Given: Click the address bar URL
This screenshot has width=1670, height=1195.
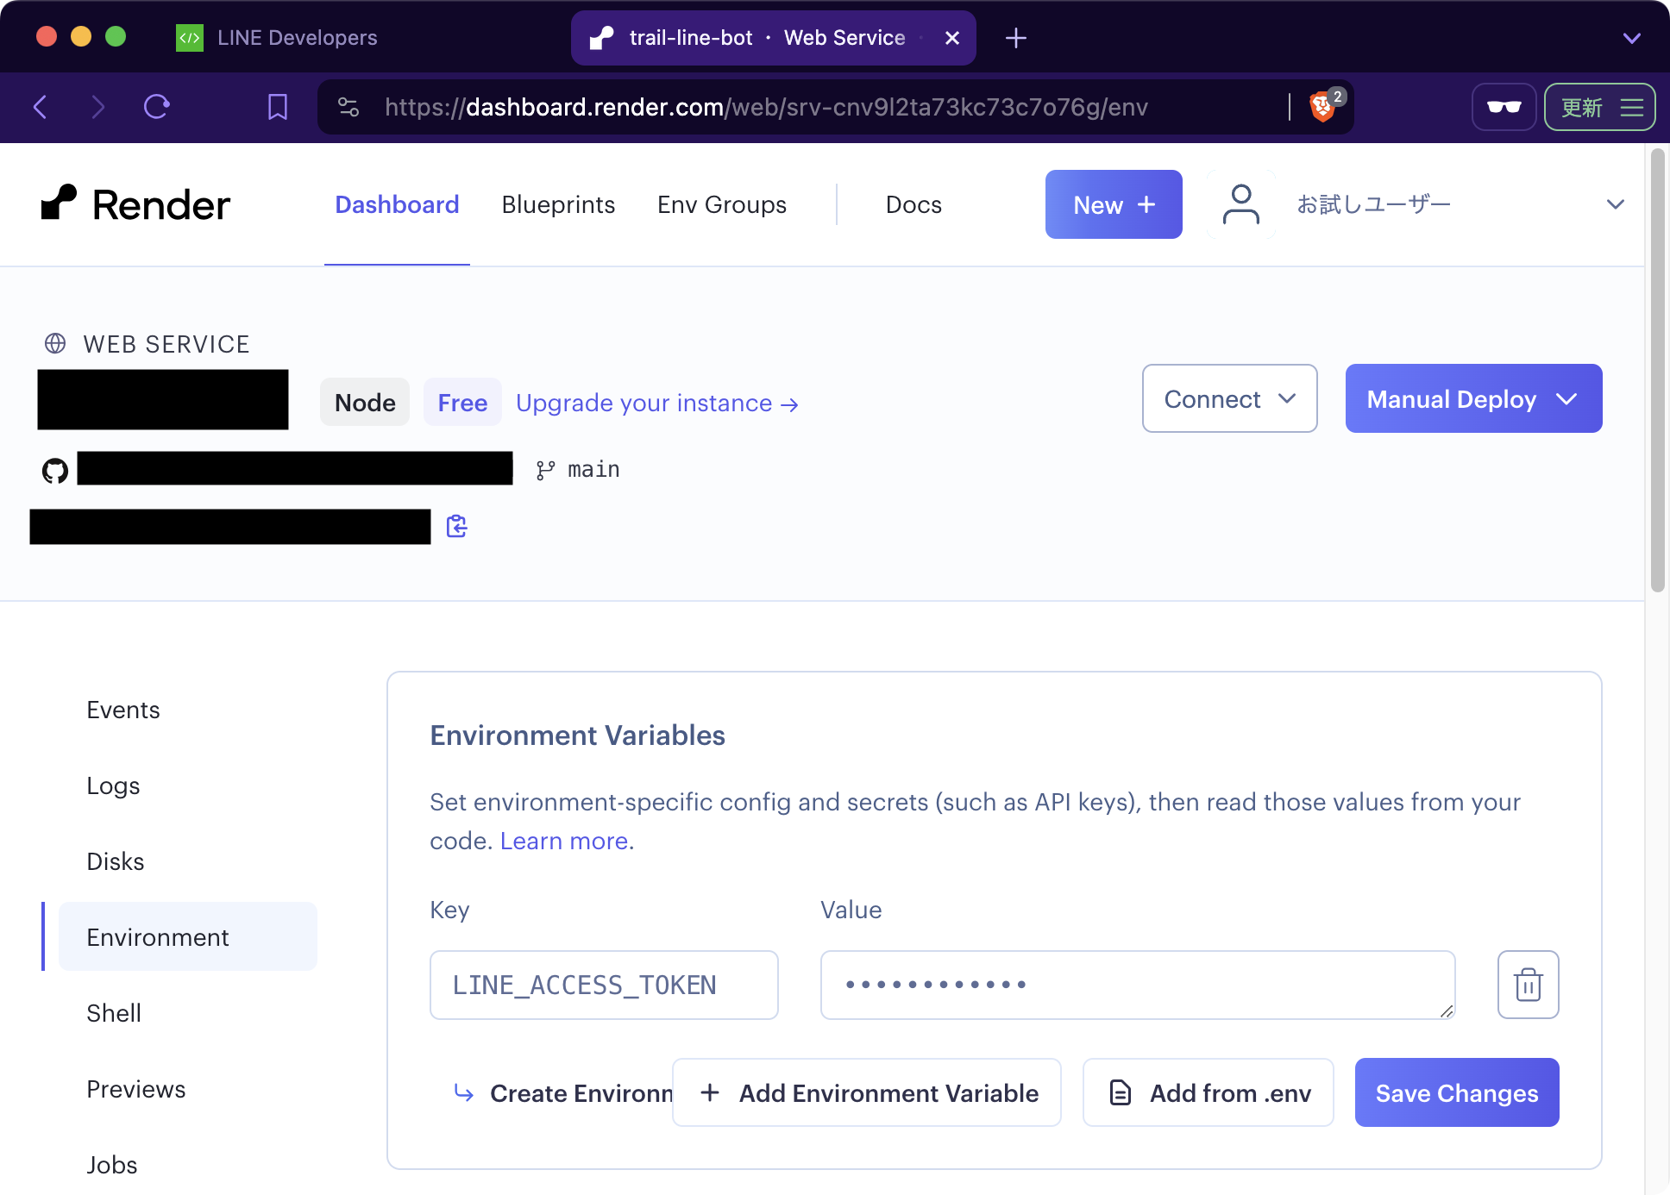Looking at the screenshot, I should [x=766, y=107].
